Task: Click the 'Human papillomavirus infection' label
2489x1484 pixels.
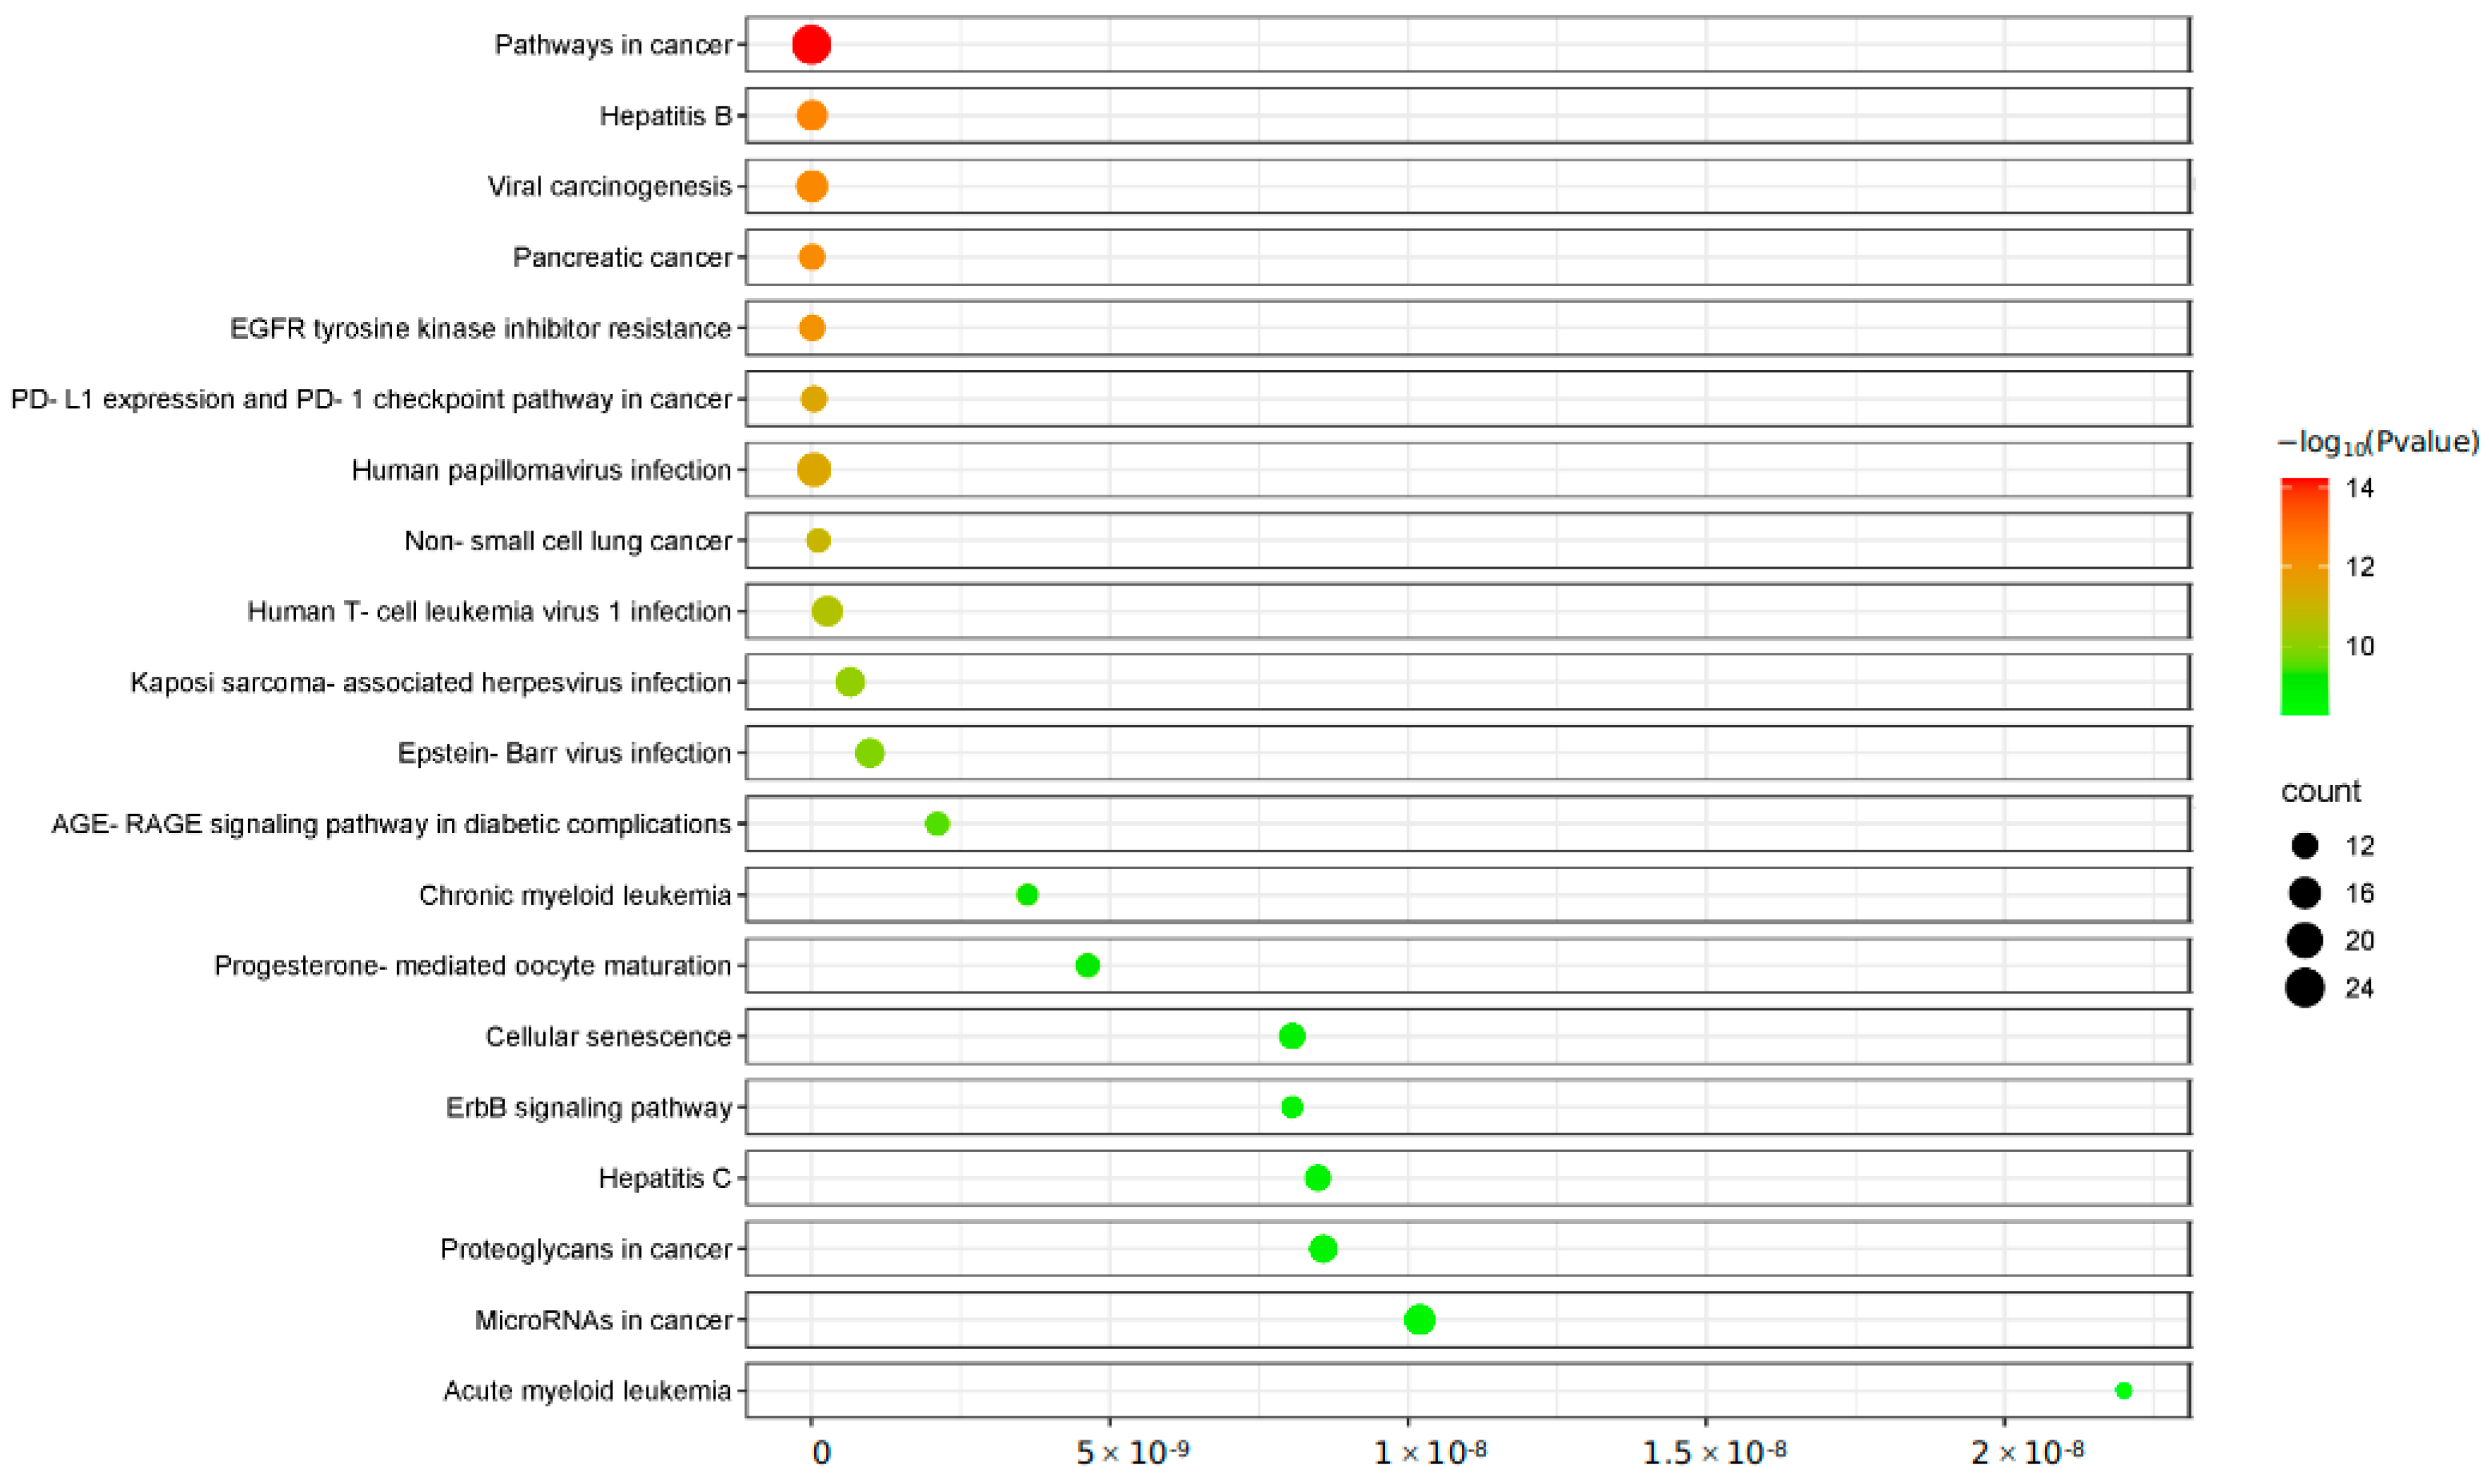Action: [542, 470]
